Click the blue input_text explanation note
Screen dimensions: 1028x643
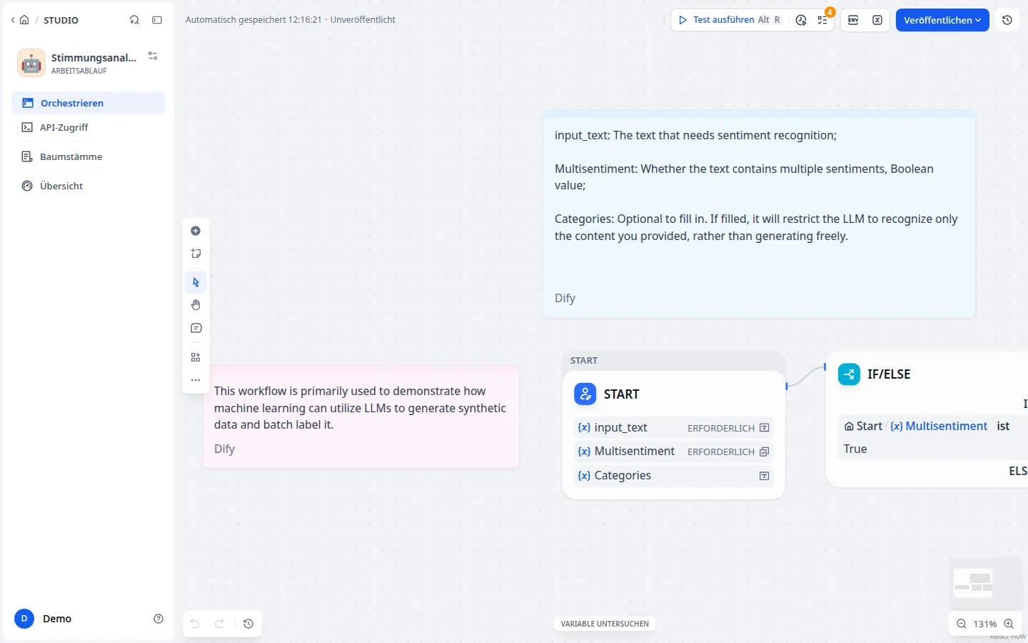(x=759, y=214)
